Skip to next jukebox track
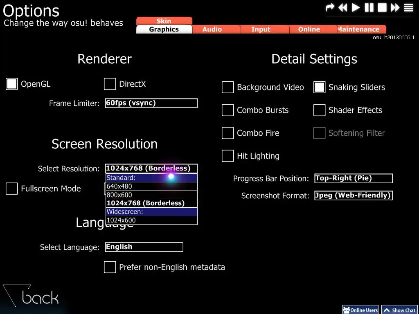 [395, 7]
